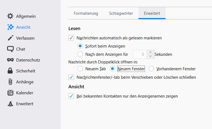This screenshot has width=212, height=129.
Task: Select Nach dem Anzeigen für radio button
Action: [x=80, y=54]
